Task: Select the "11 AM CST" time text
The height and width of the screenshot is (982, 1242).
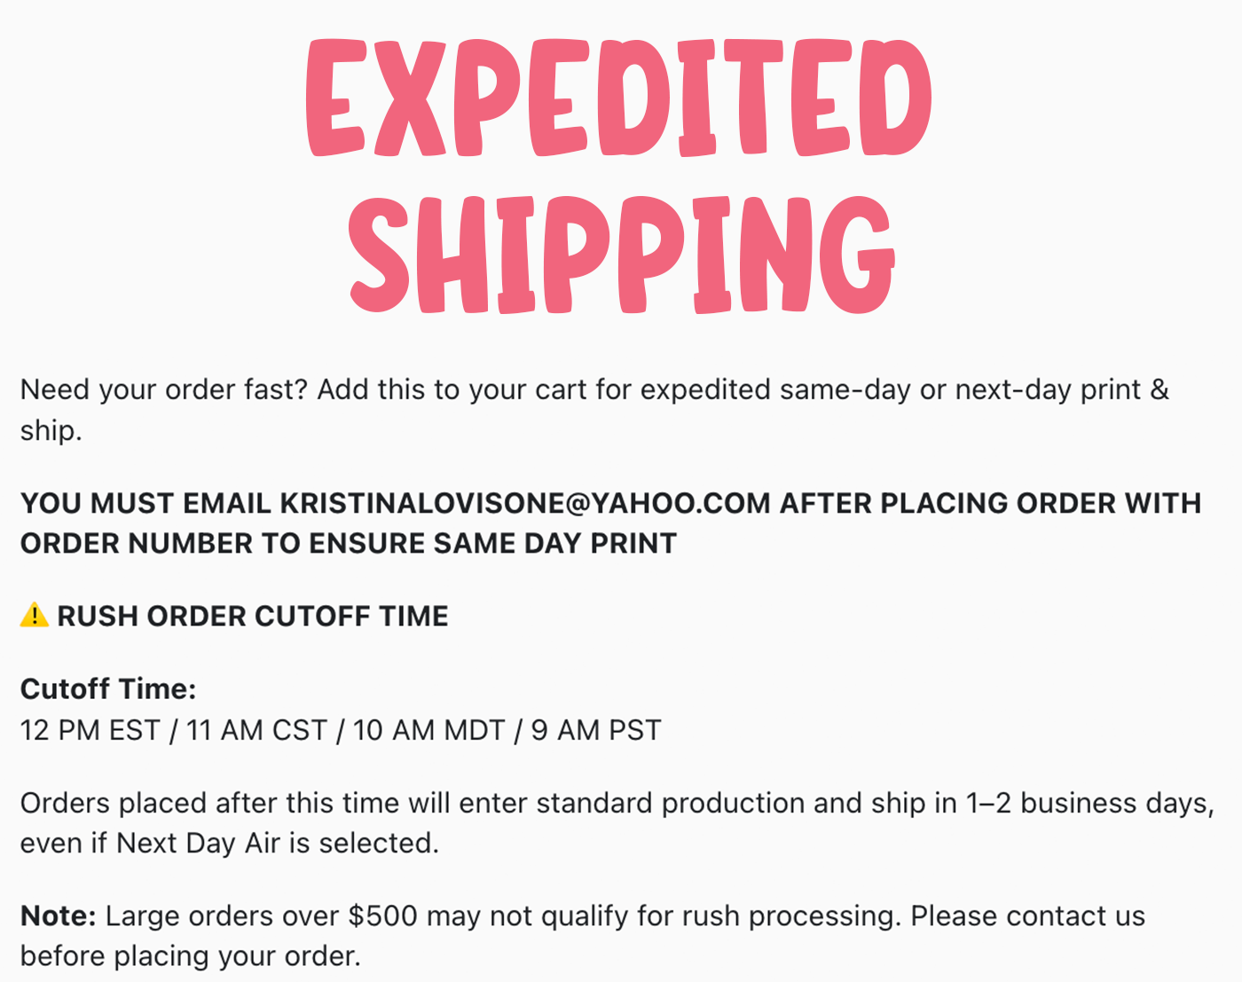Action: click(x=256, y=730)
